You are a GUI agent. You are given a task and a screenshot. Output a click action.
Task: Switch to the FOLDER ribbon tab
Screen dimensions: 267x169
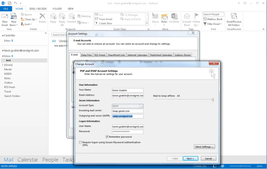tap(57, 9)
